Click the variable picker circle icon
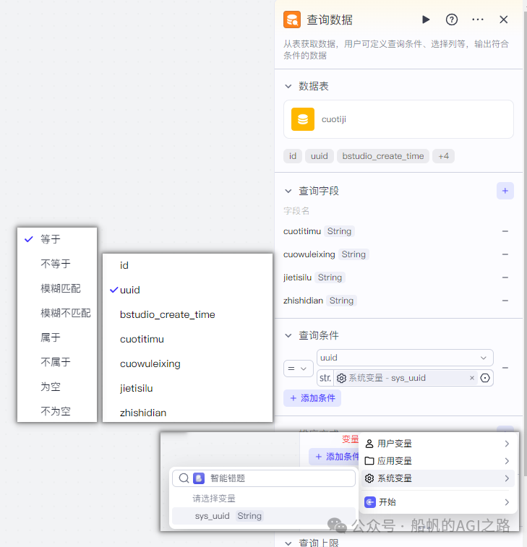 click(x=485, y=378)
